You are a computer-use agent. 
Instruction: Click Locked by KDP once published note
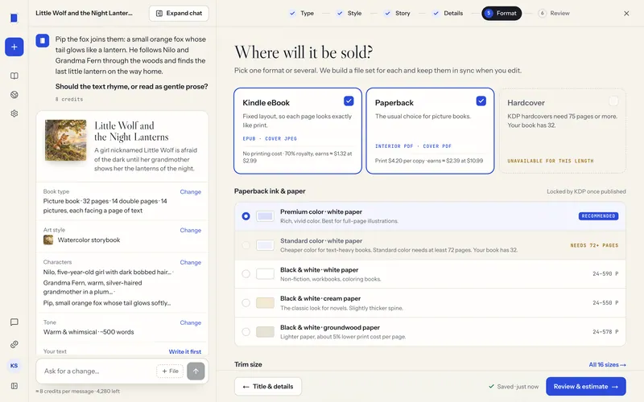586,191
